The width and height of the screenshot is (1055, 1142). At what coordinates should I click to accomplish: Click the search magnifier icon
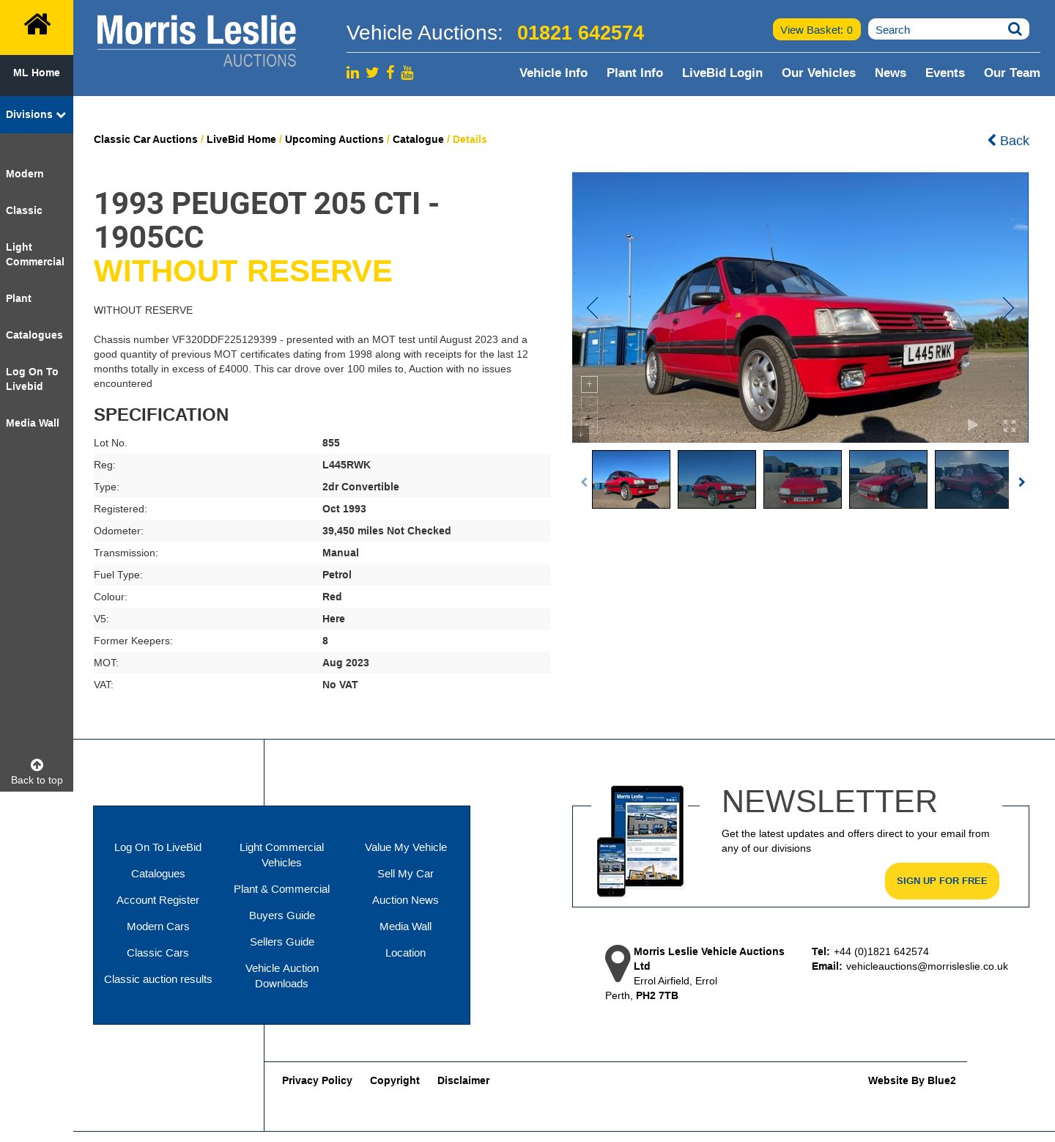click(x=1015, y=29)
